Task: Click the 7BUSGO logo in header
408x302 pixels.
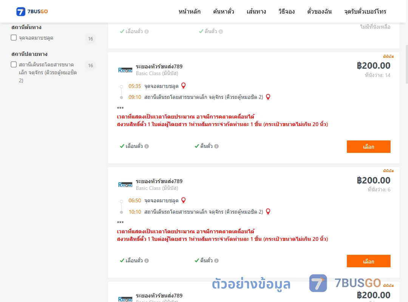Action: 32,11
